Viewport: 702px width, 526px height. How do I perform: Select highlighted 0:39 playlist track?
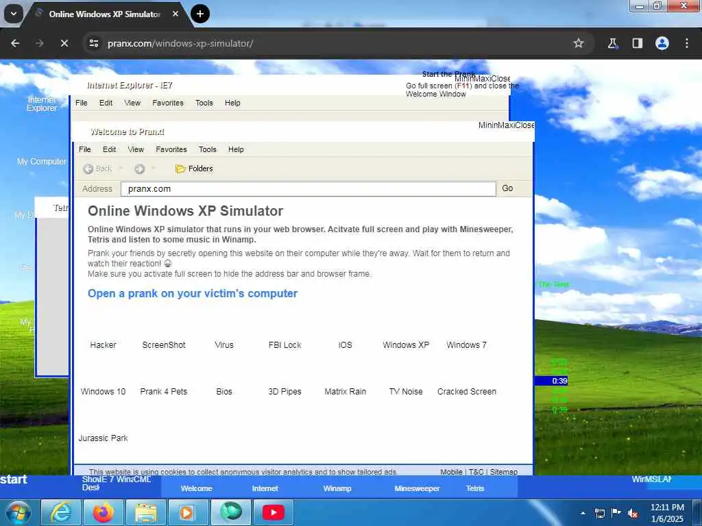point(551,381)
